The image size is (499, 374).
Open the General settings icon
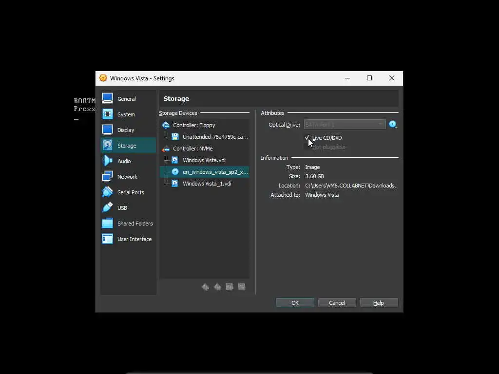coord(107,98)
